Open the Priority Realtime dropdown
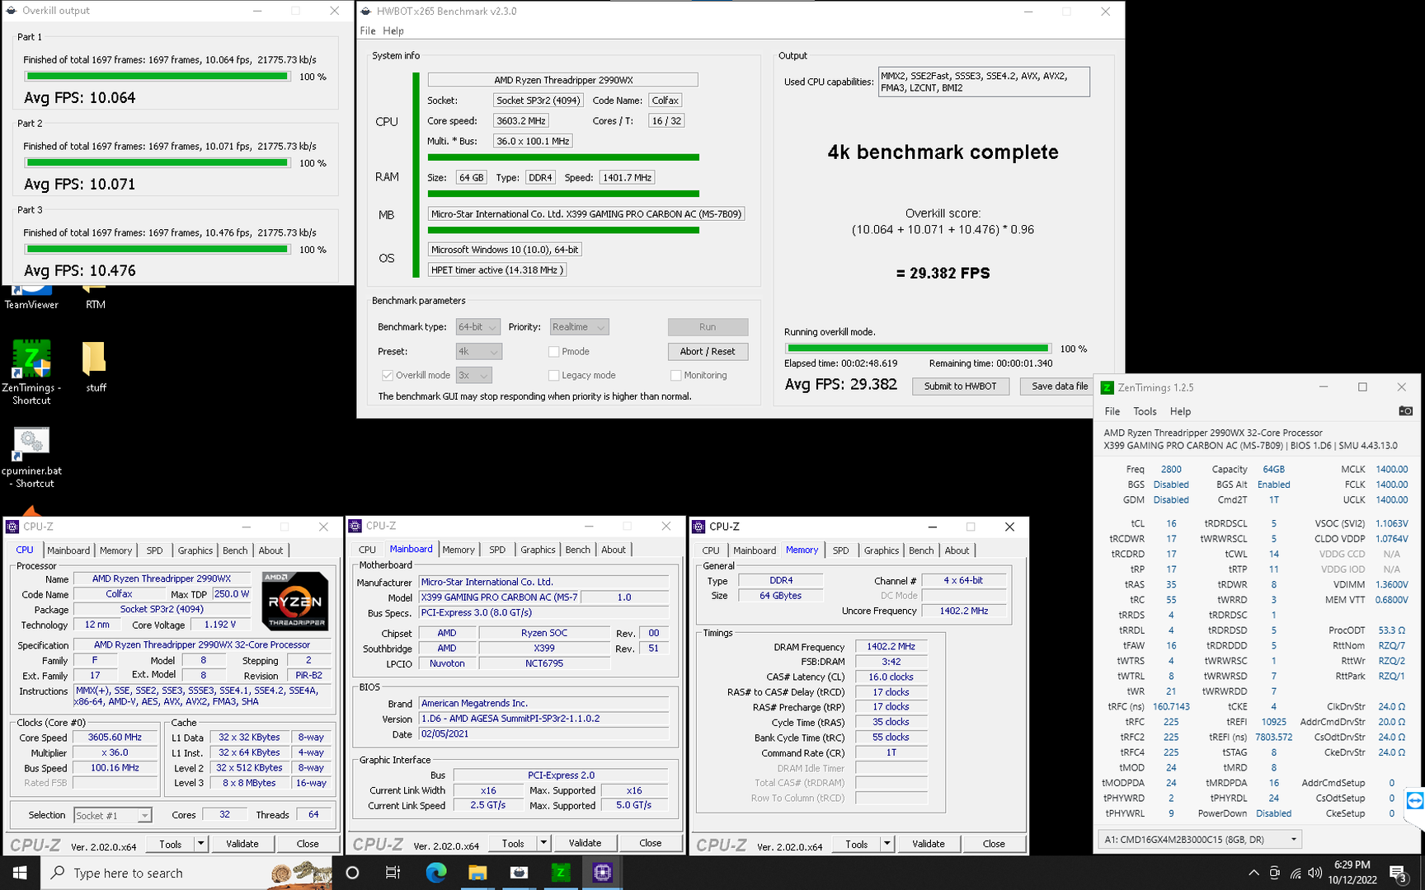 (579, 327)
